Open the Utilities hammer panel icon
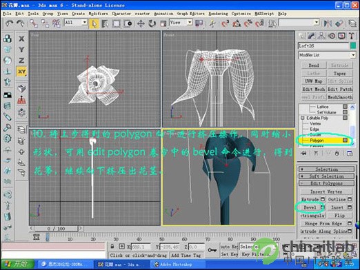This screenshot has height=270, width=360. [351, 36]
